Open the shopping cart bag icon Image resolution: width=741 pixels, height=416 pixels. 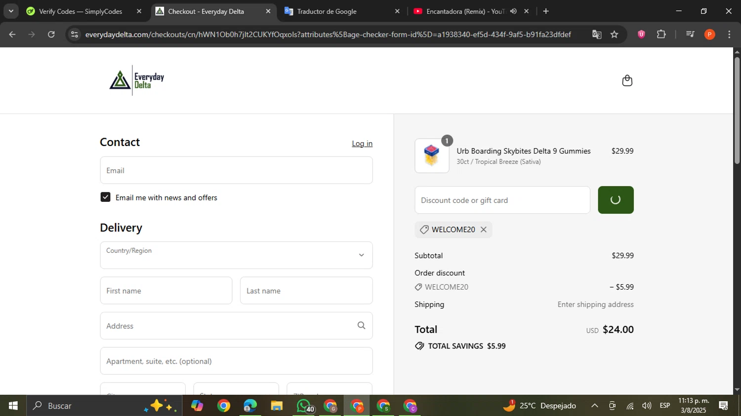click(627, 80)
